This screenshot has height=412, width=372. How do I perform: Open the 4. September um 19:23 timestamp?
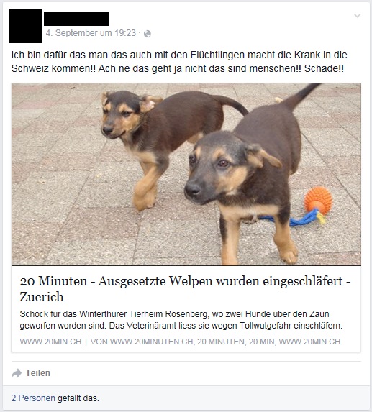pyautogui.click(x=91, y=33)
